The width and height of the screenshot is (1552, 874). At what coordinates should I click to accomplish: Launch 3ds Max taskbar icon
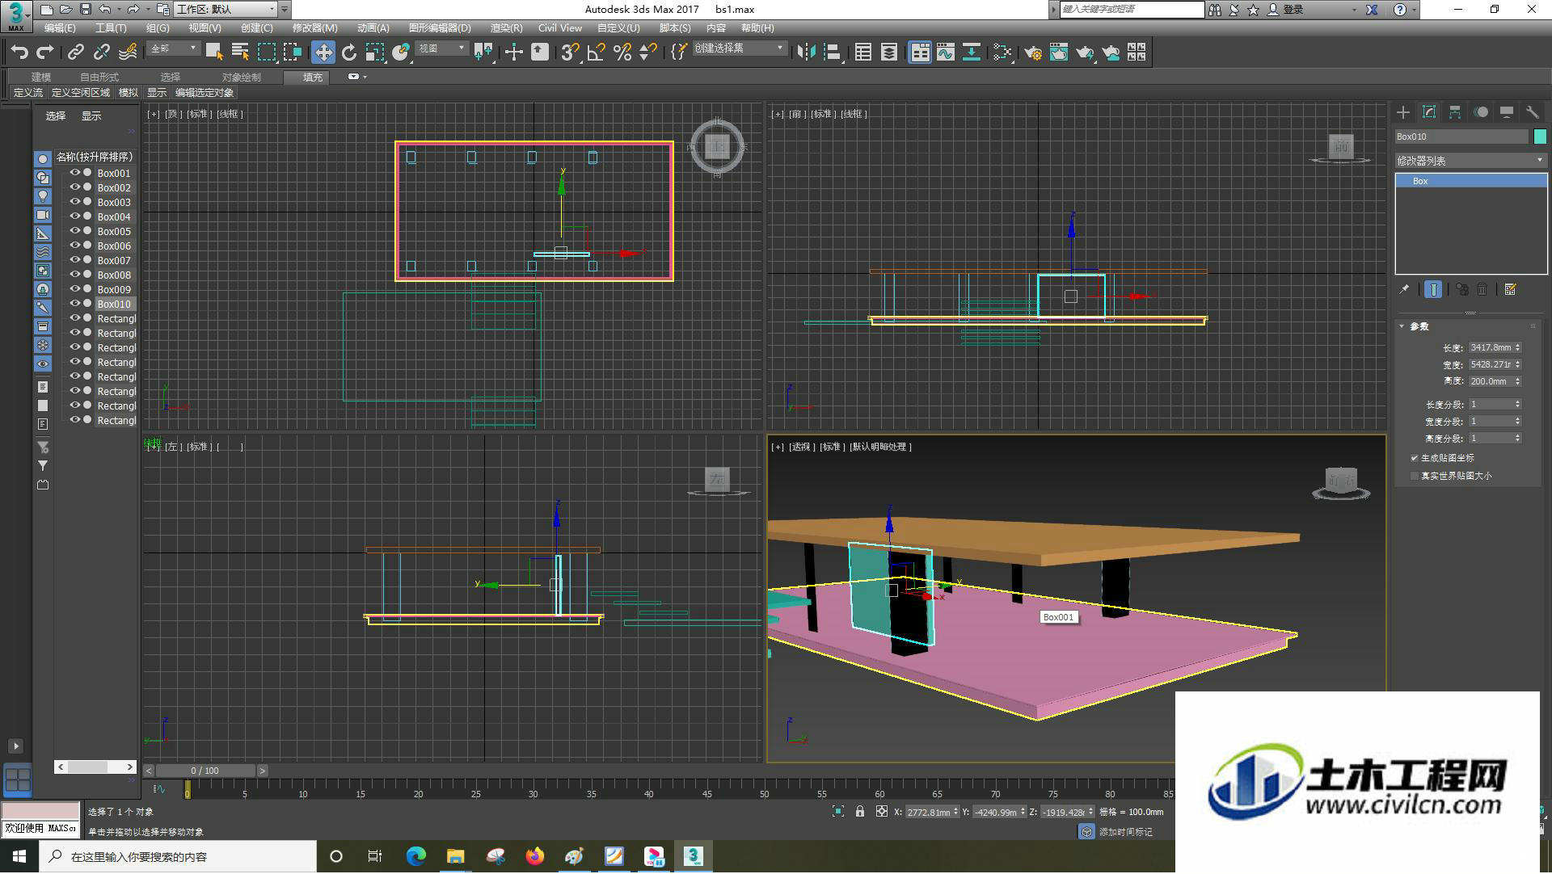coord(694,856)
